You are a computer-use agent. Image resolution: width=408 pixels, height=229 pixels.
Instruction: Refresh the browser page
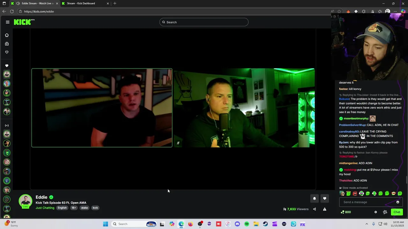pos(12,11)
